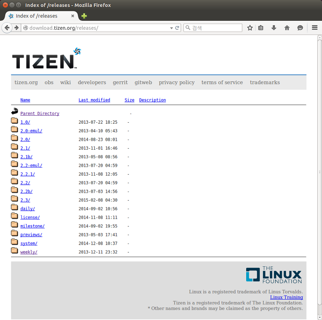322x320 pixels.
Task: Click the folder icon beside 2.0-emul/
Action: coord(14,129)
